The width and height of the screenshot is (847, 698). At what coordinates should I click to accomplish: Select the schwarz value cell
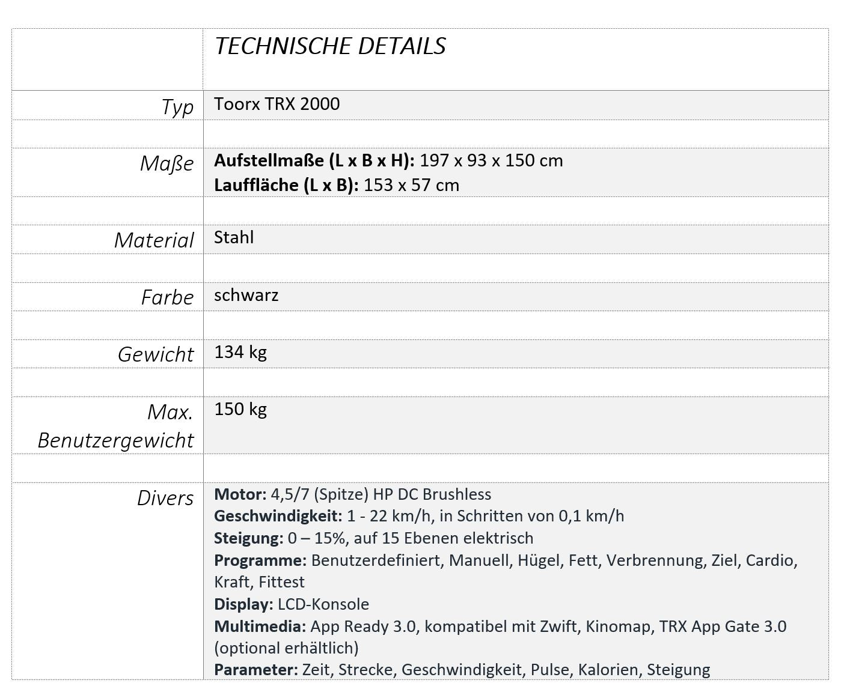246,295
